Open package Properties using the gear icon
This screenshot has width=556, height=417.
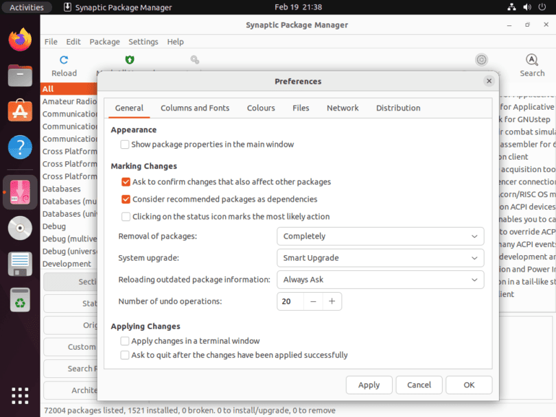coord(481,60)
